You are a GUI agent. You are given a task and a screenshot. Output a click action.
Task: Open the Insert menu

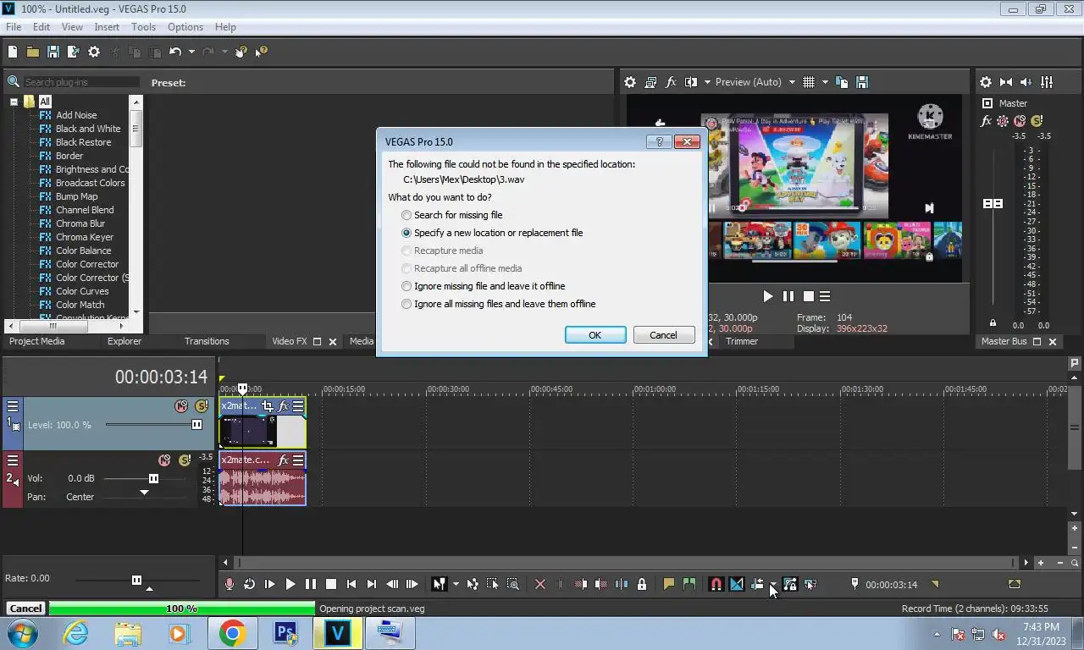pyautogui.click(x=107, y=27)
